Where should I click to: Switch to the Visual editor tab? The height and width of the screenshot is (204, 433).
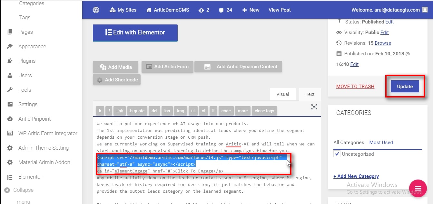pos(283,94)
